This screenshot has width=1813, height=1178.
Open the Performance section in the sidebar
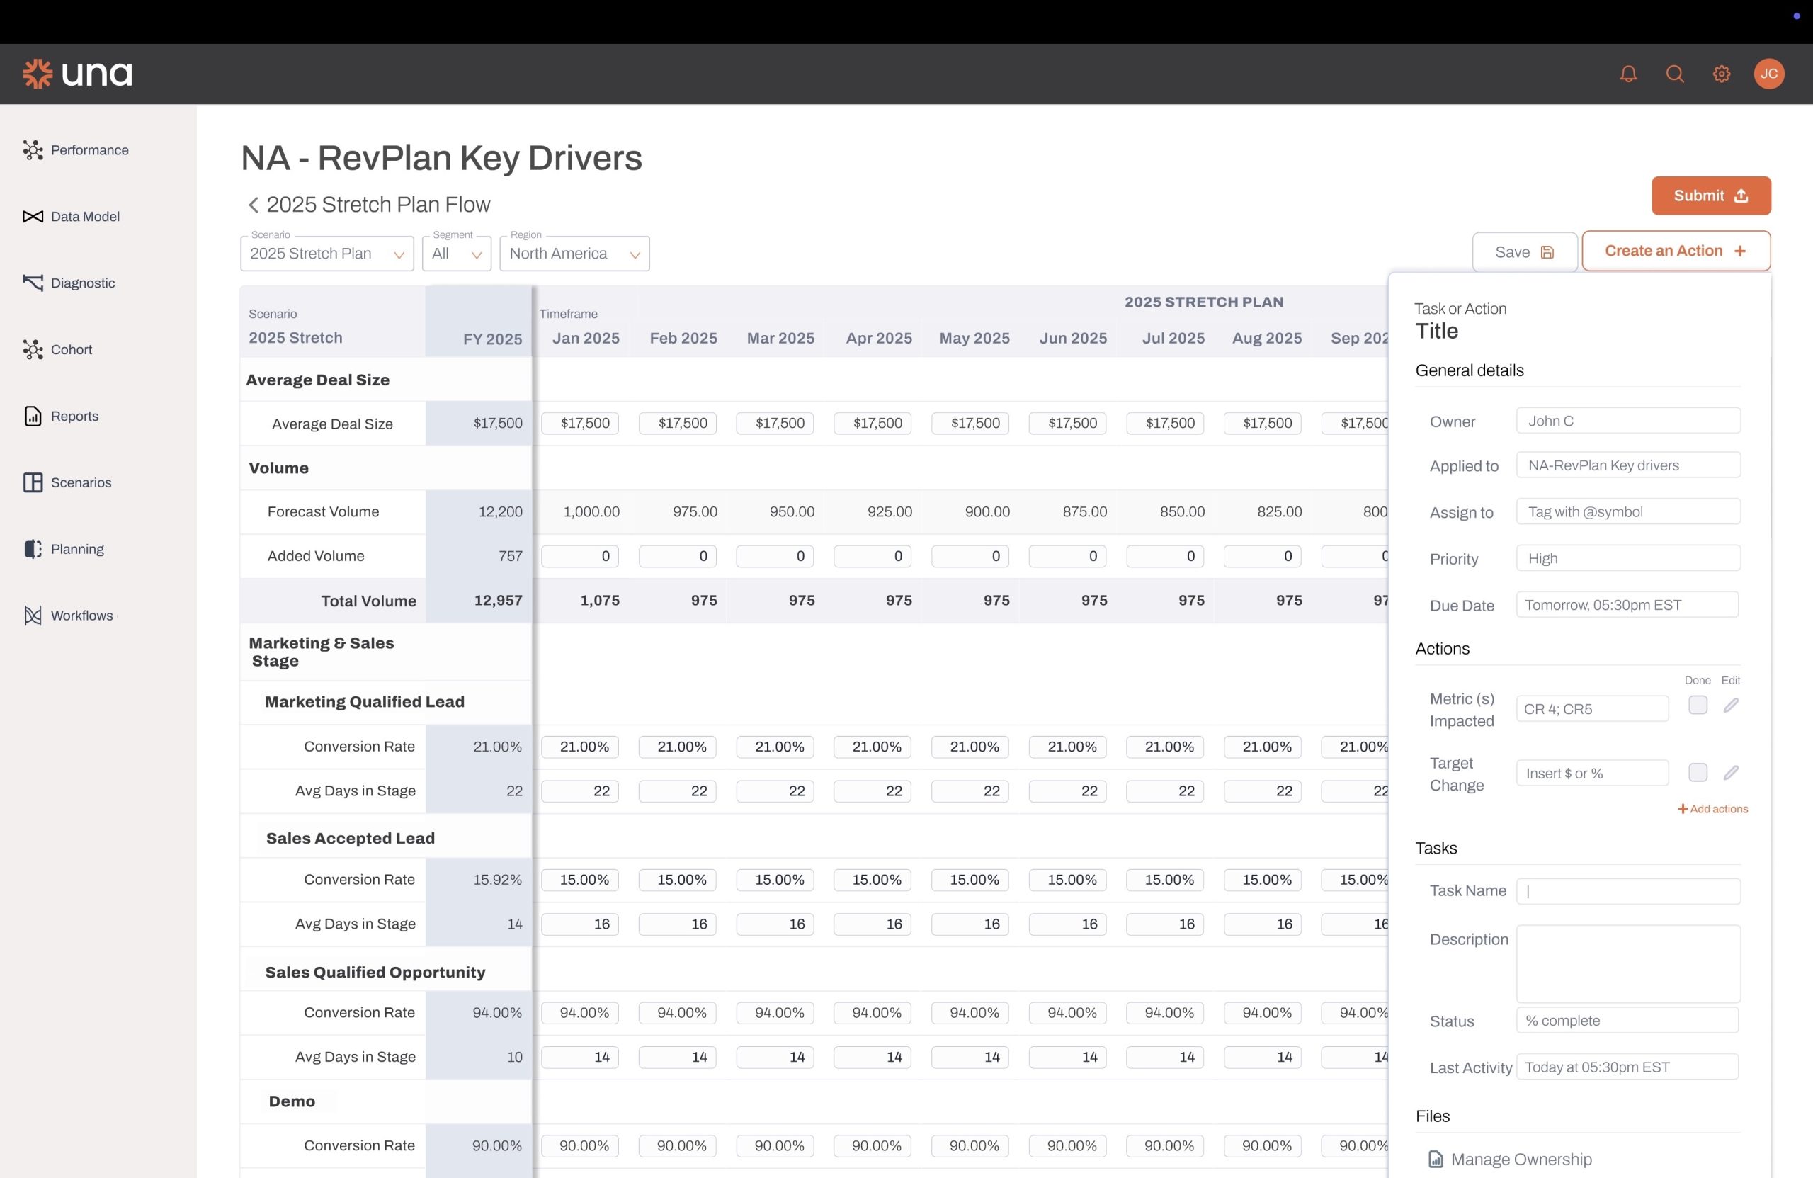(x=89, y=149)
